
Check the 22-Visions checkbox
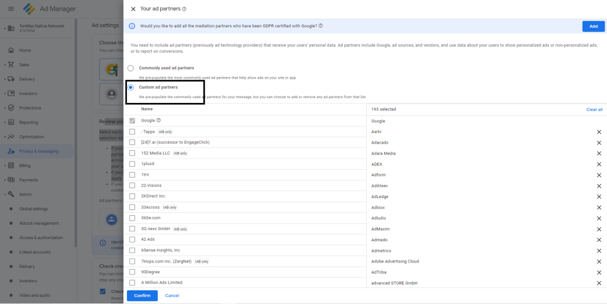(132, 185)
